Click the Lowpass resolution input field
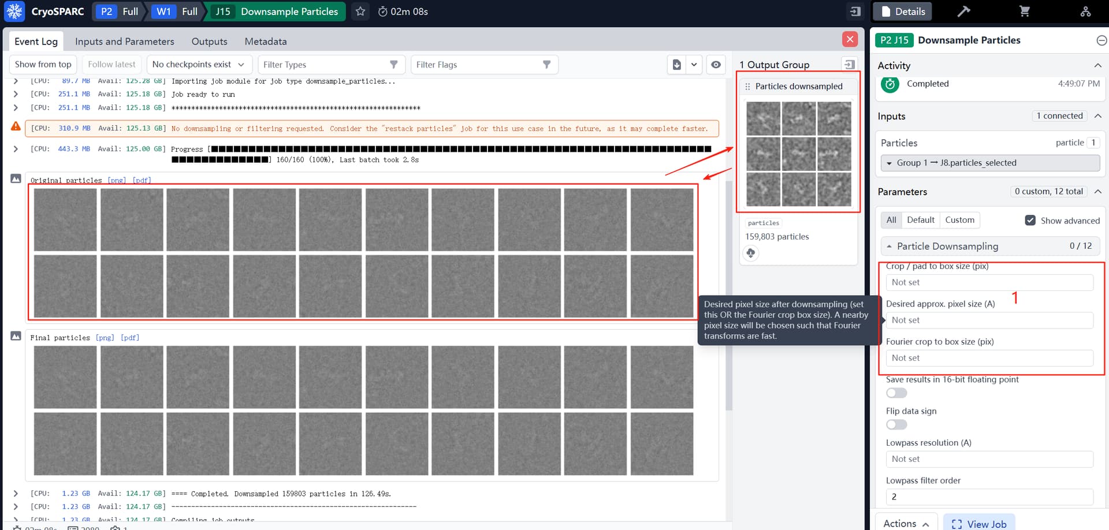Viewport: 1109px width, 530px height. click(x=989, y=459)
